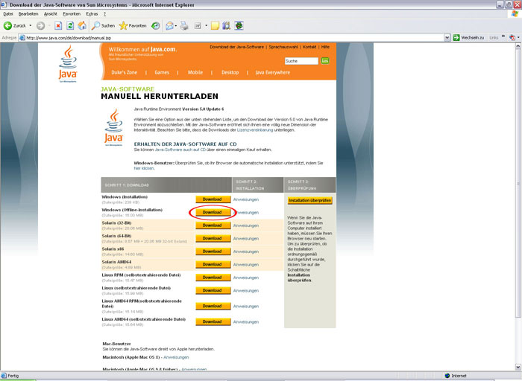Open the Datei menu
Screen dimensions: 522x381
tap(8, 14)
